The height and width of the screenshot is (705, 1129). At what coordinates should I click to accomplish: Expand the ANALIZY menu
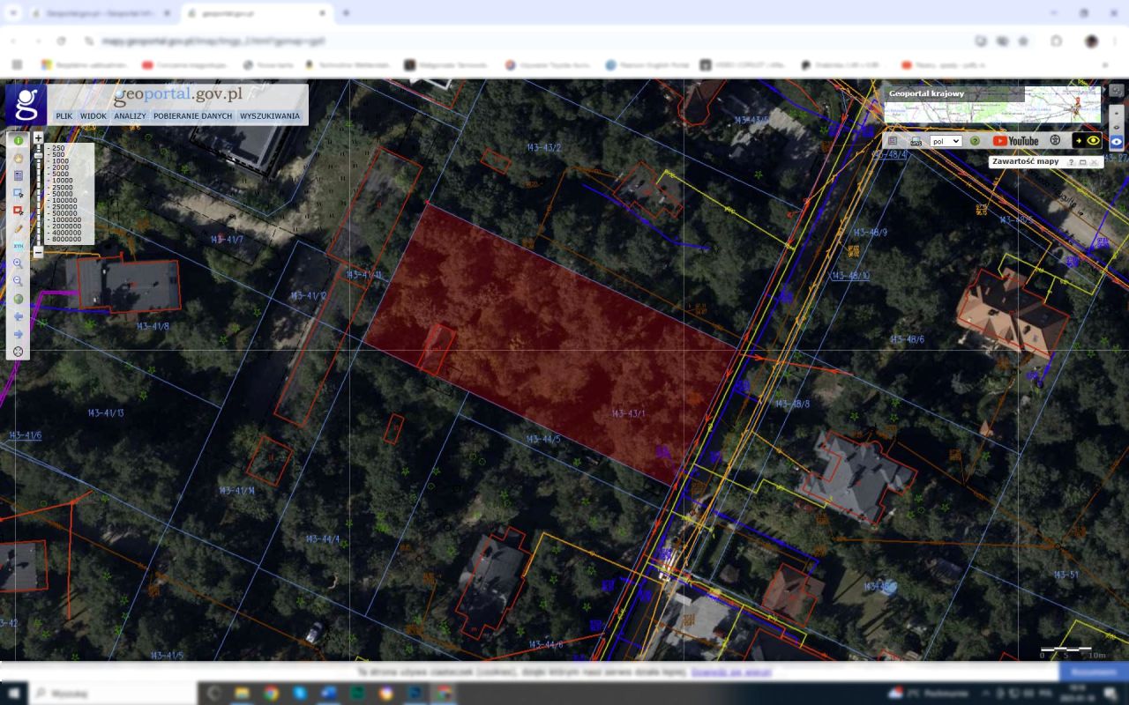coord(130,116)
